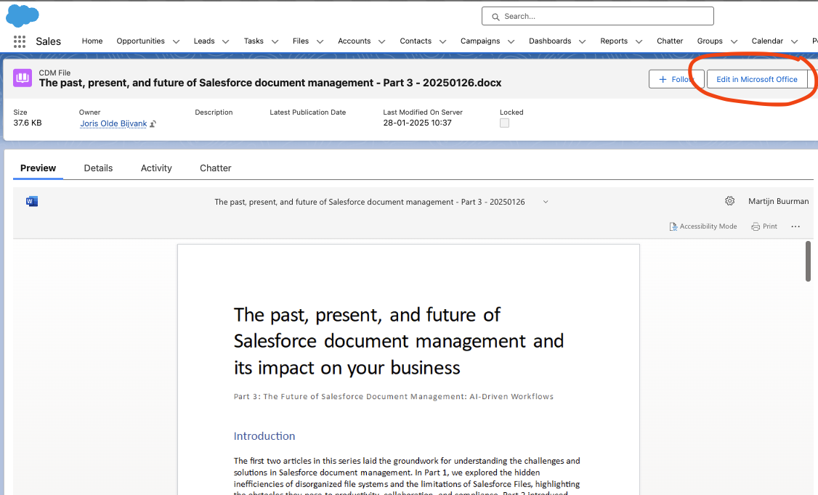
Task: Open the more options ellipsis in preview
Action: (795, 226)
